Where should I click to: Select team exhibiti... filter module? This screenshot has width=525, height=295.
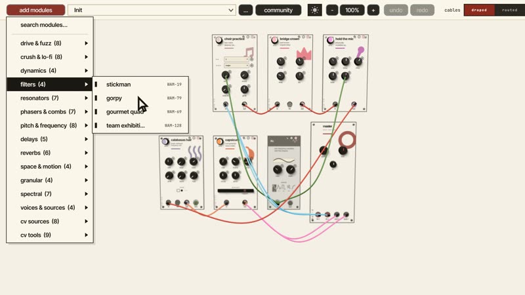tap(140, 125)
